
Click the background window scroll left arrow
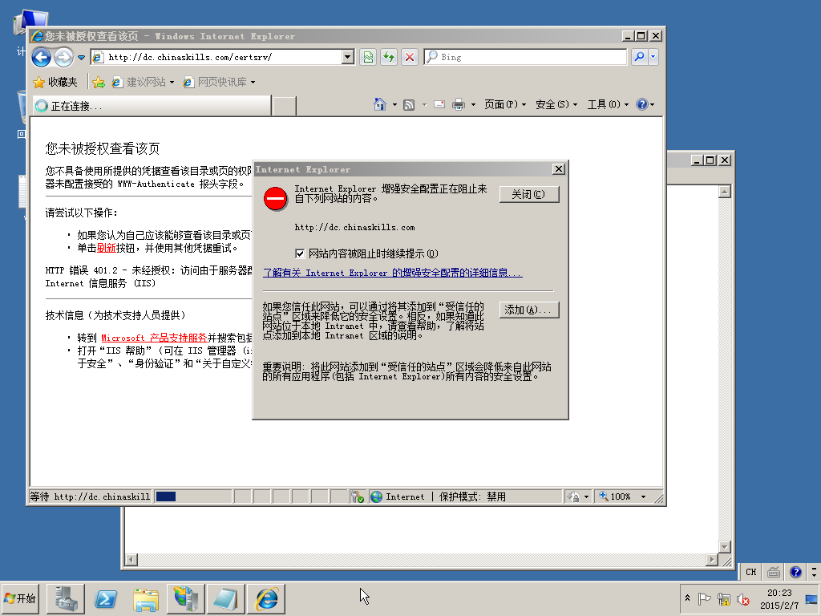pos(131,560)
